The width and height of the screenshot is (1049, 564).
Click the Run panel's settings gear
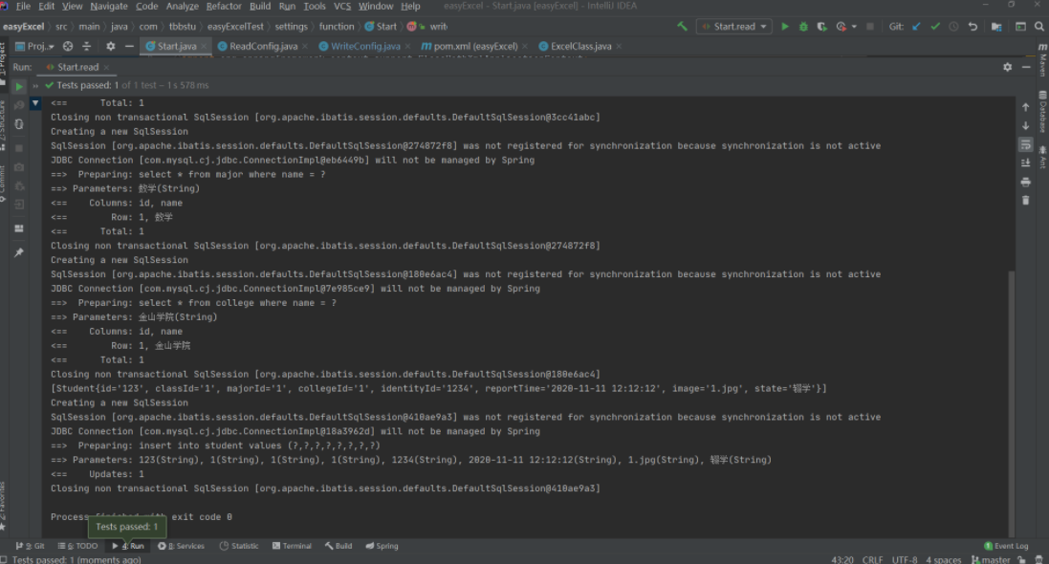1008,67
